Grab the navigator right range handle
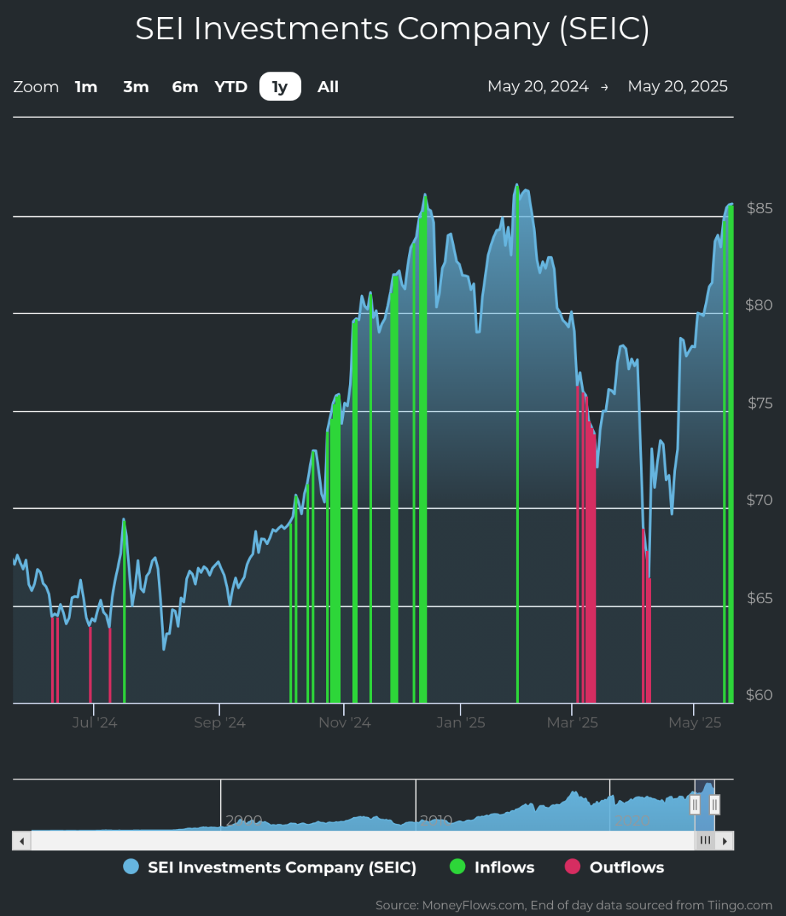This screenshot has height=916, width=786. 714,805
